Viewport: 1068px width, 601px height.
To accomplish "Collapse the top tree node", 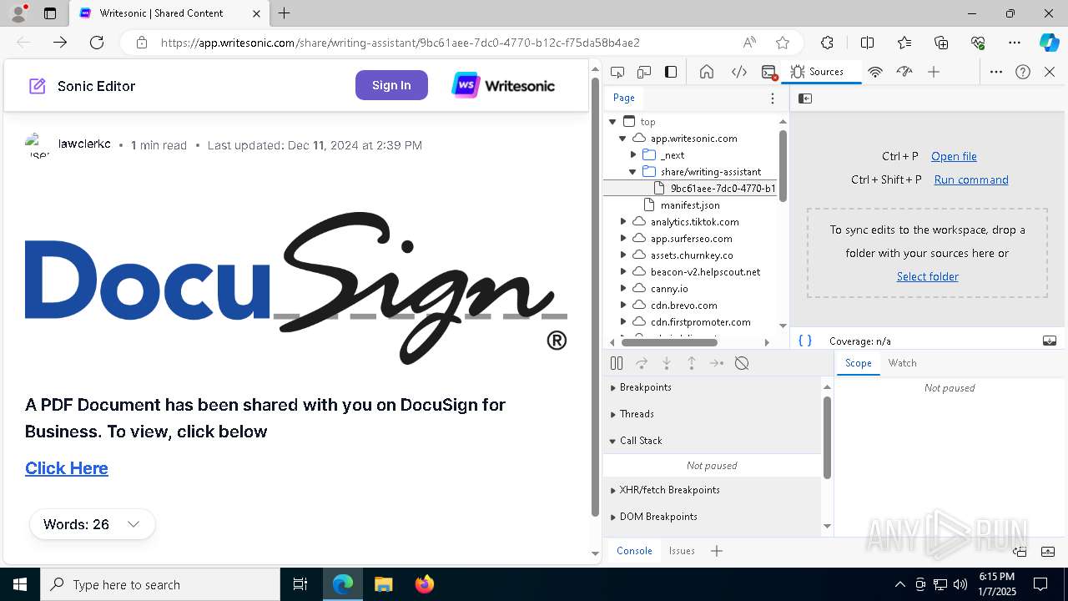I will pos(613,122).
